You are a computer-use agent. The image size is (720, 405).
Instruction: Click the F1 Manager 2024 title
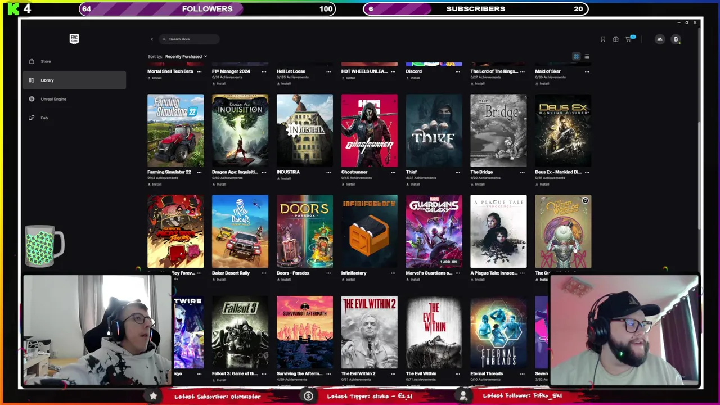(x=231, y=71)
